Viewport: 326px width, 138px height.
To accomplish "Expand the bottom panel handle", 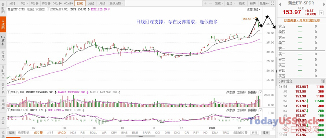I will click(x=141, y=136).
